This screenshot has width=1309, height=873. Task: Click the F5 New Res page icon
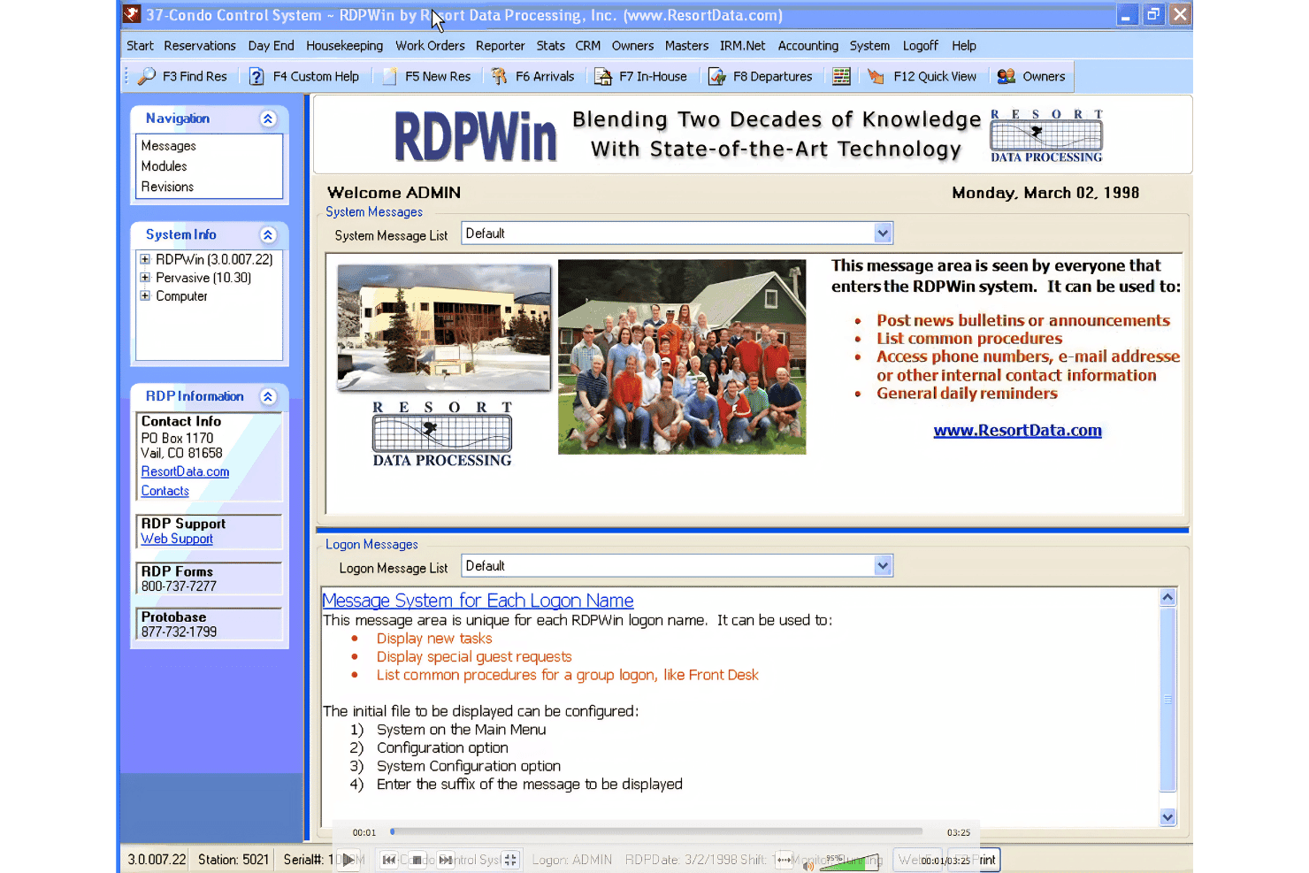point(389,77)
